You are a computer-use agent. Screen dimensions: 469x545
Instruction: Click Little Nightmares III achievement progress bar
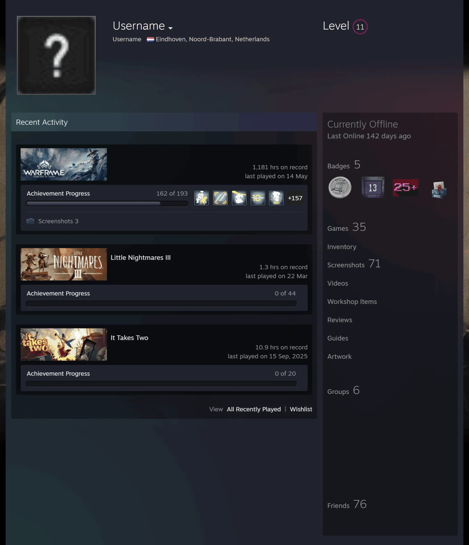click(x=161, y=303)
